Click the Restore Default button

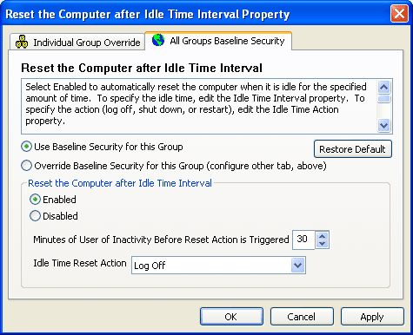[x=353, y=149]
